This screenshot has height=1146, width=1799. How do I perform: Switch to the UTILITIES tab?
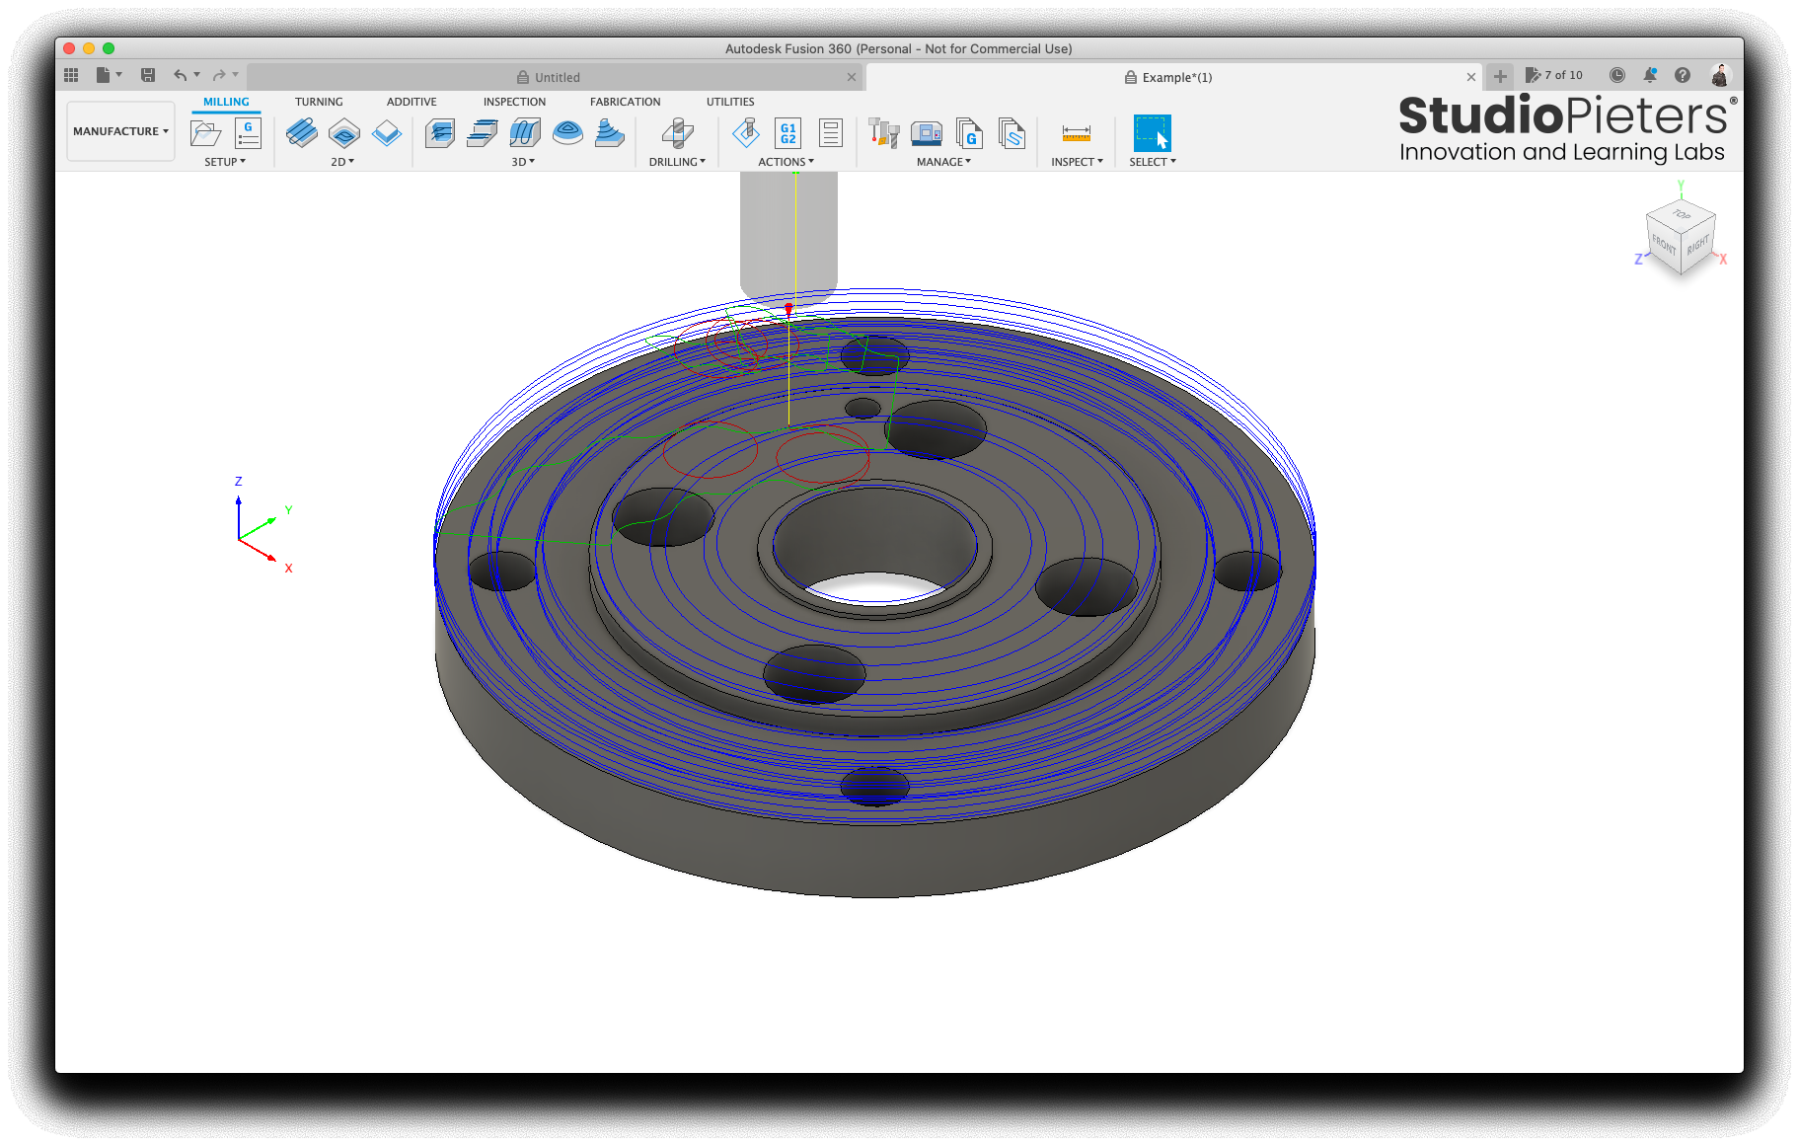pos(730,102)
